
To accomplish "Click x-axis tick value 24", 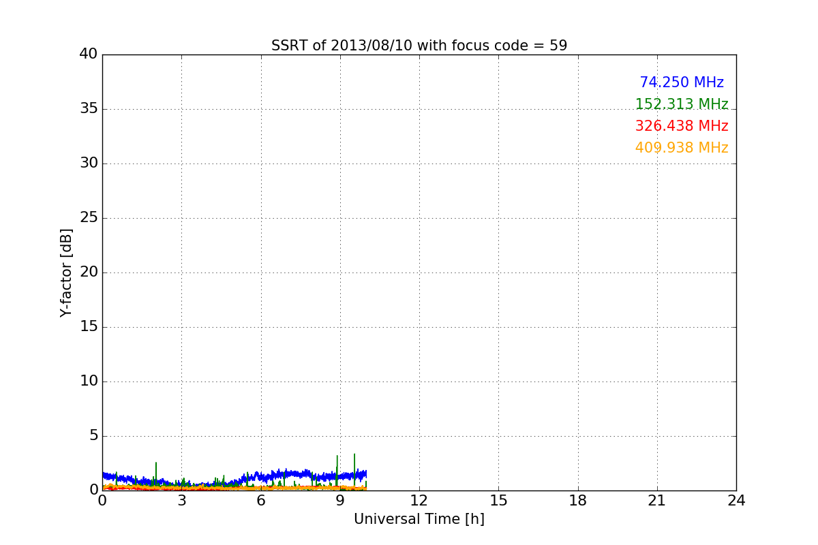I will 736,501.
